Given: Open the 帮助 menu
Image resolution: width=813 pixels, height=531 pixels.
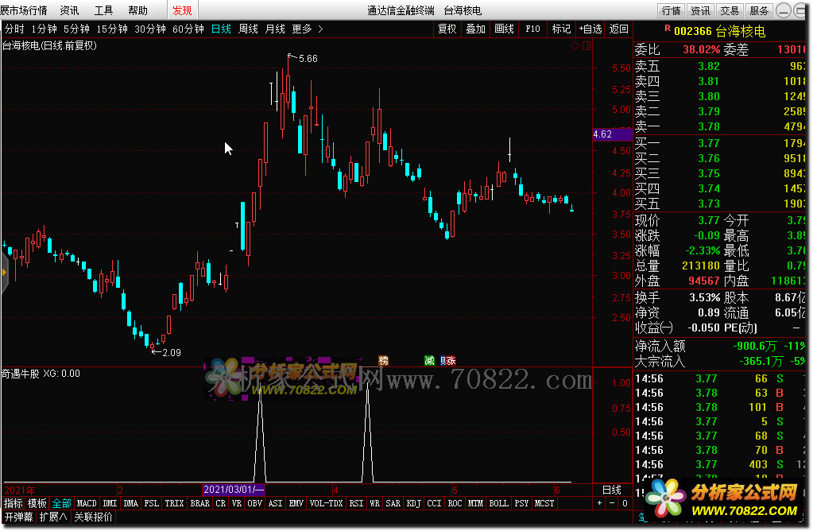Looking at the screenshot, I should [x=138, y=10].
